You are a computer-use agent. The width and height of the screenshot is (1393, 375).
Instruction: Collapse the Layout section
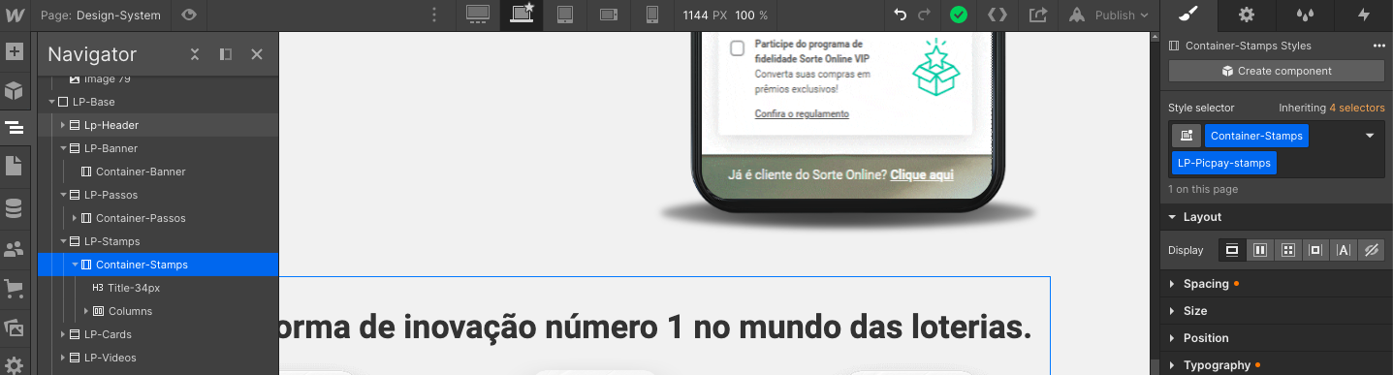(x=1277, y=217)
